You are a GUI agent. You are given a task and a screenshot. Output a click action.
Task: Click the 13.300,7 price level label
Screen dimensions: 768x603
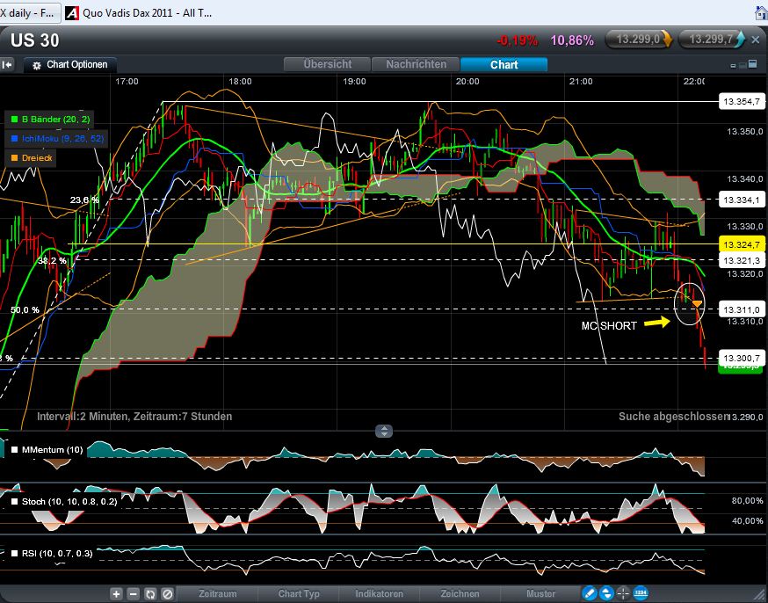742,358
